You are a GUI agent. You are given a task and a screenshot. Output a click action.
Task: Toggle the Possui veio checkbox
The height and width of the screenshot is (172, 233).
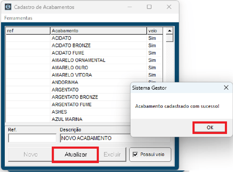click(x=135, y=154)
